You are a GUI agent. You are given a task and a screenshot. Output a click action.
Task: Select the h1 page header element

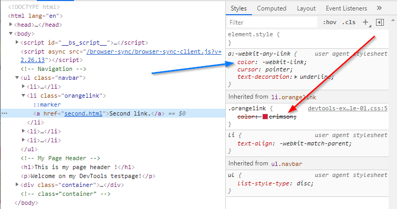click(x=78, y=167)
